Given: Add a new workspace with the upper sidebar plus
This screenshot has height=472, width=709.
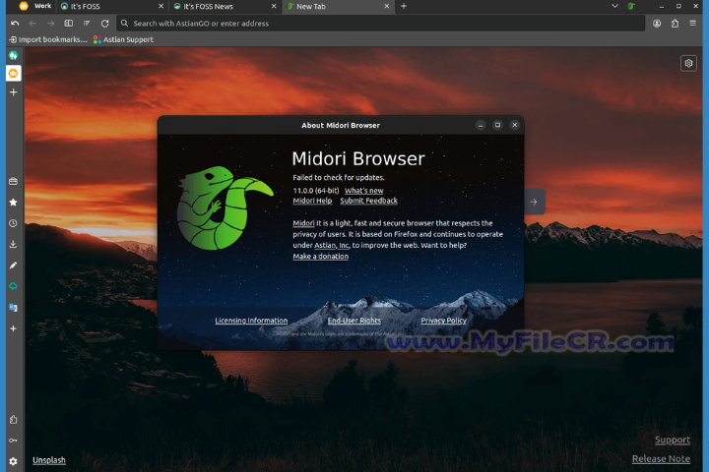Looking at the screenshot, I should (x=13, y=92).
